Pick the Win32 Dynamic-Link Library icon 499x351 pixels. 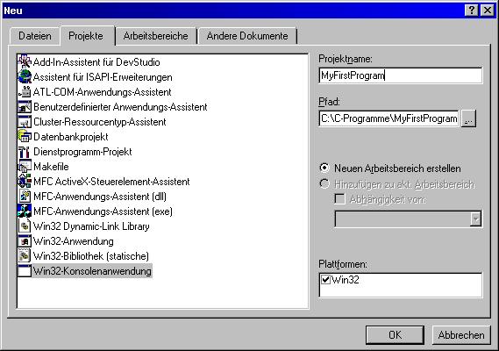pyautogui.click(x=25, y=226)
